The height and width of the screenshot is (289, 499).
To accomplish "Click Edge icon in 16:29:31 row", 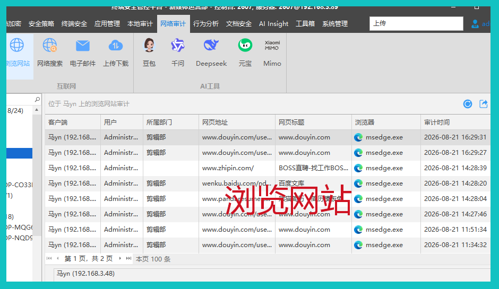I will pos(358,137).
